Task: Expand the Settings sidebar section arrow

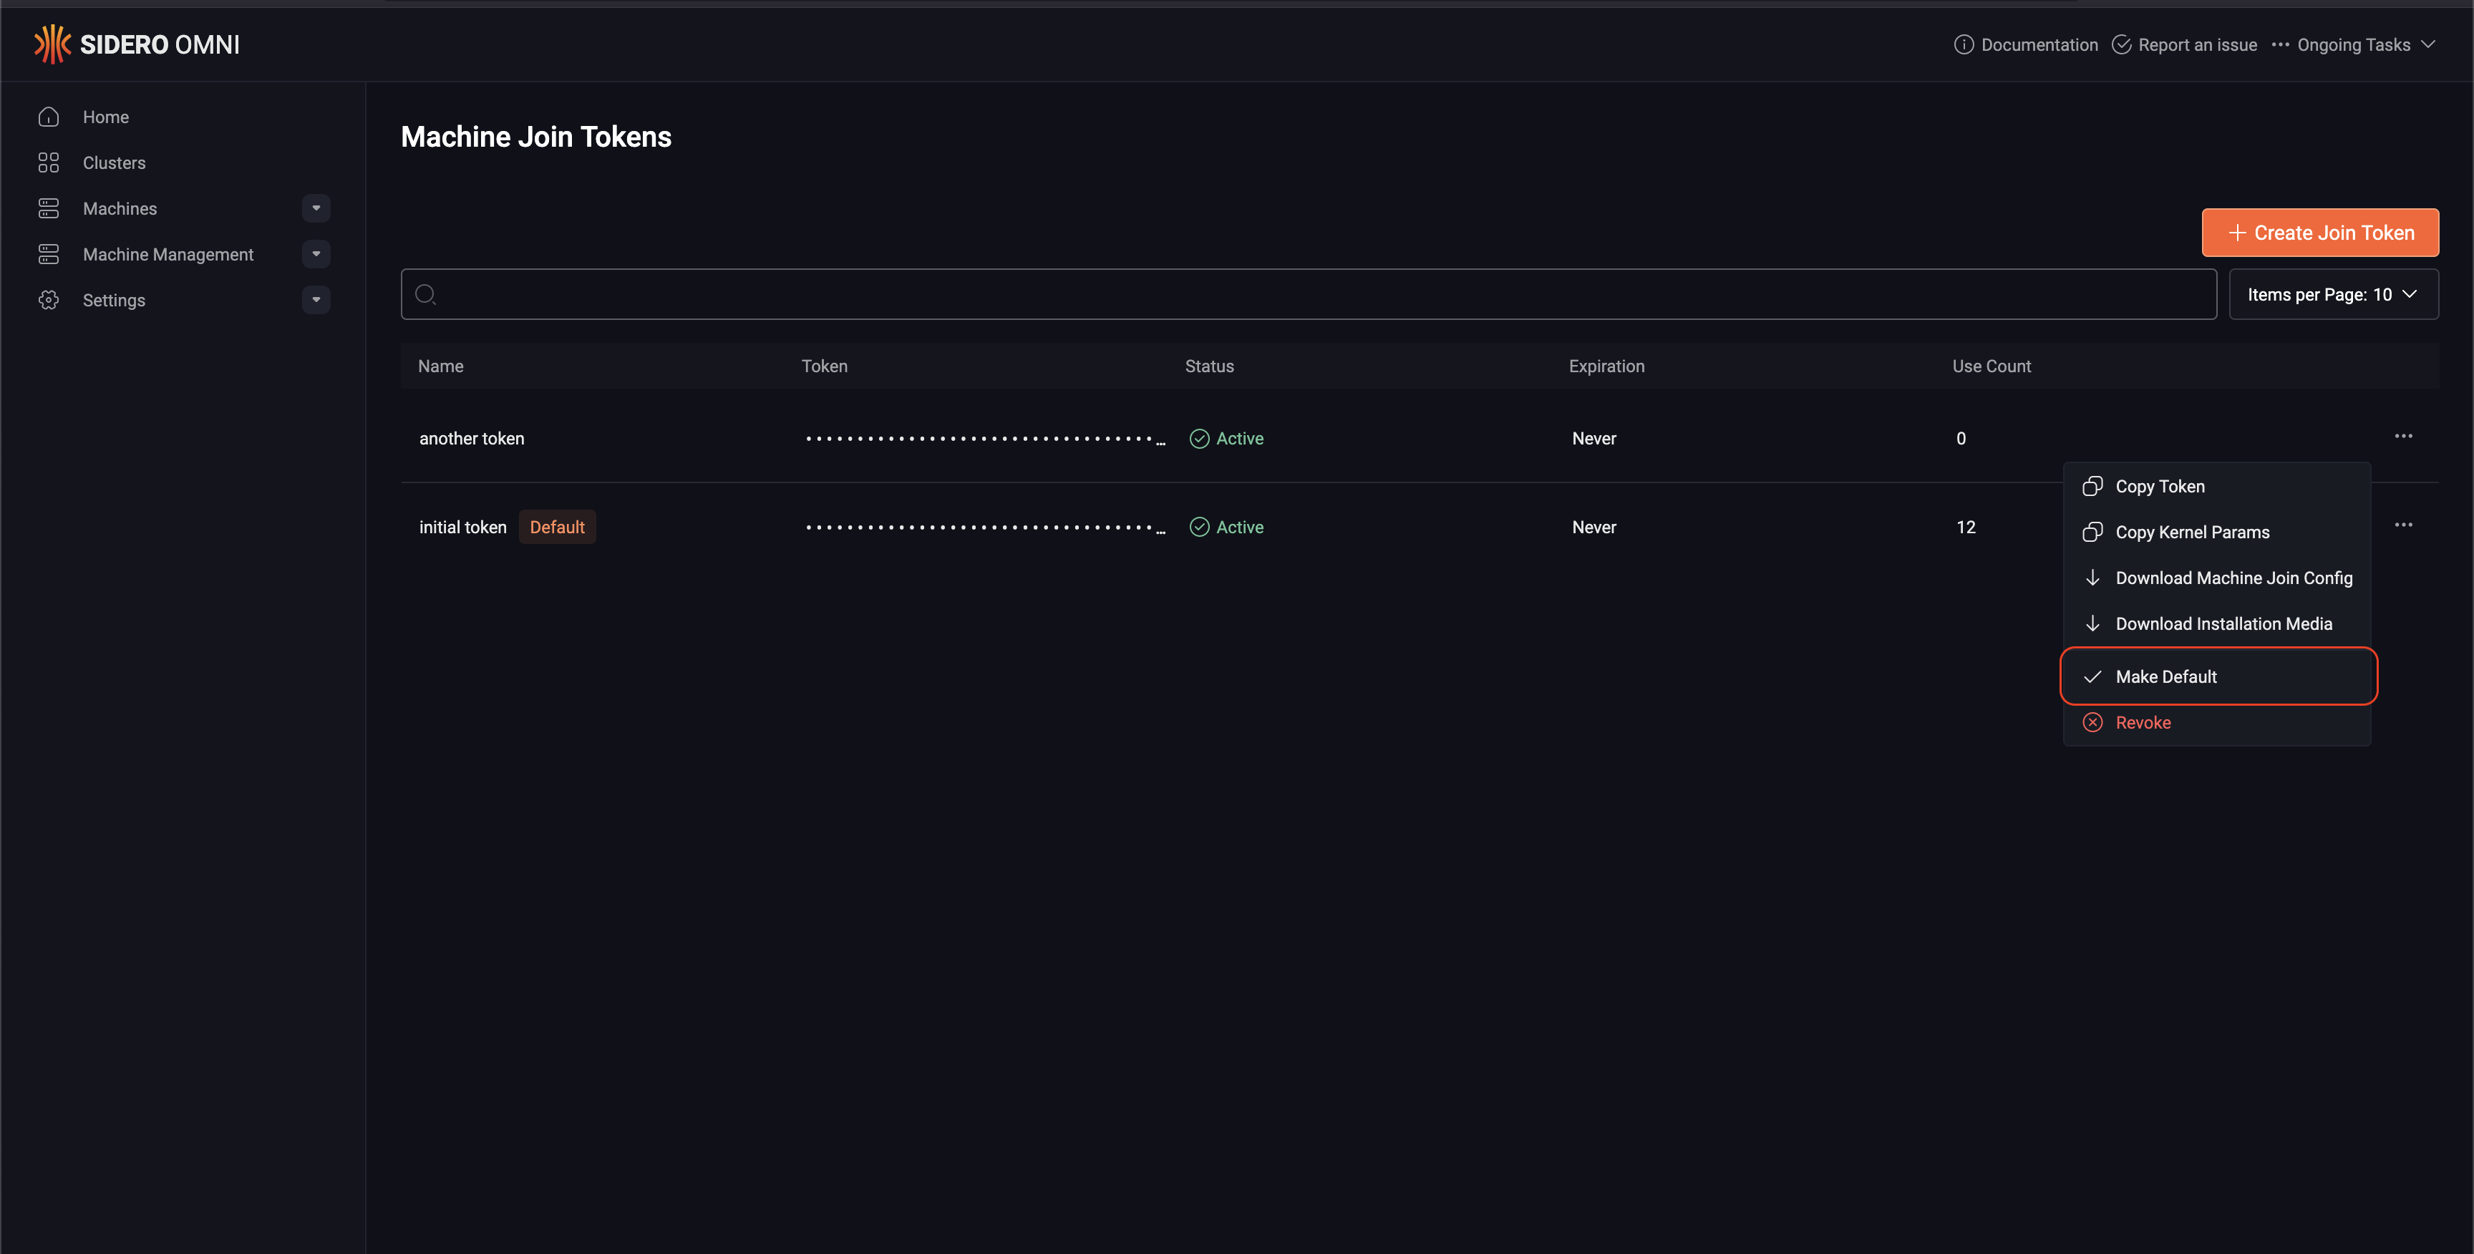Action: point(316,301)
